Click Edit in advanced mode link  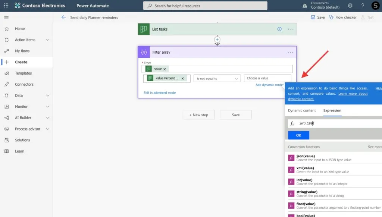(160, 93)
